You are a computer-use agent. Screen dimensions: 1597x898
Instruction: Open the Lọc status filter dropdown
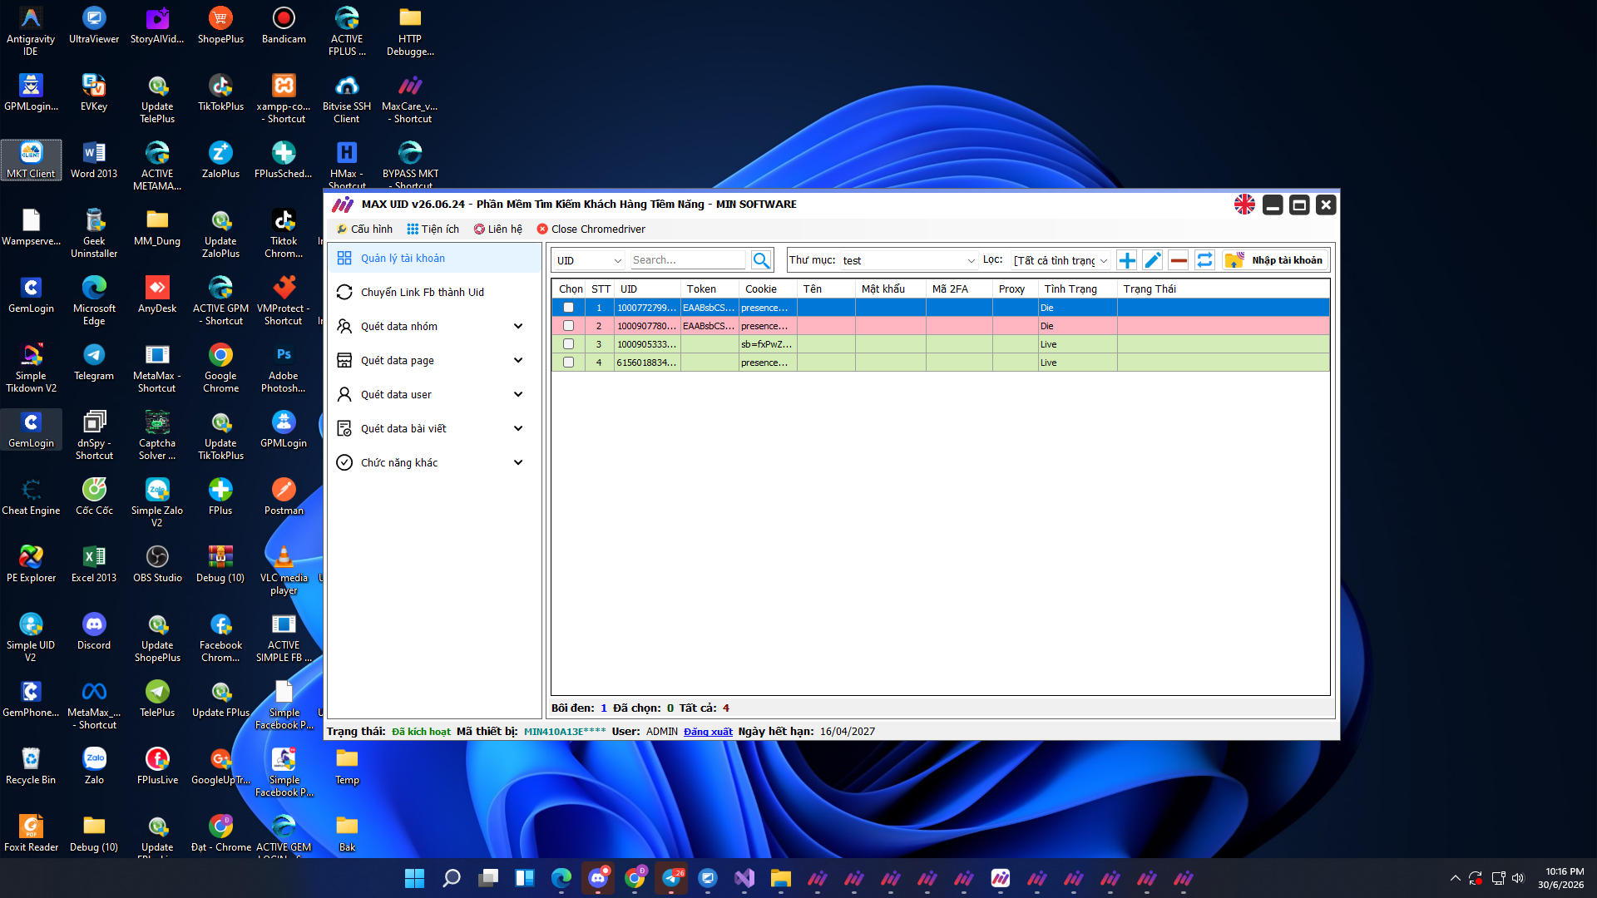click(1061, 260)
